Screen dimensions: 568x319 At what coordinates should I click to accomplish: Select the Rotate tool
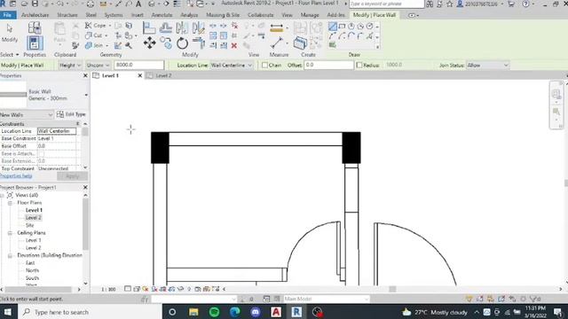click(182, 43)
